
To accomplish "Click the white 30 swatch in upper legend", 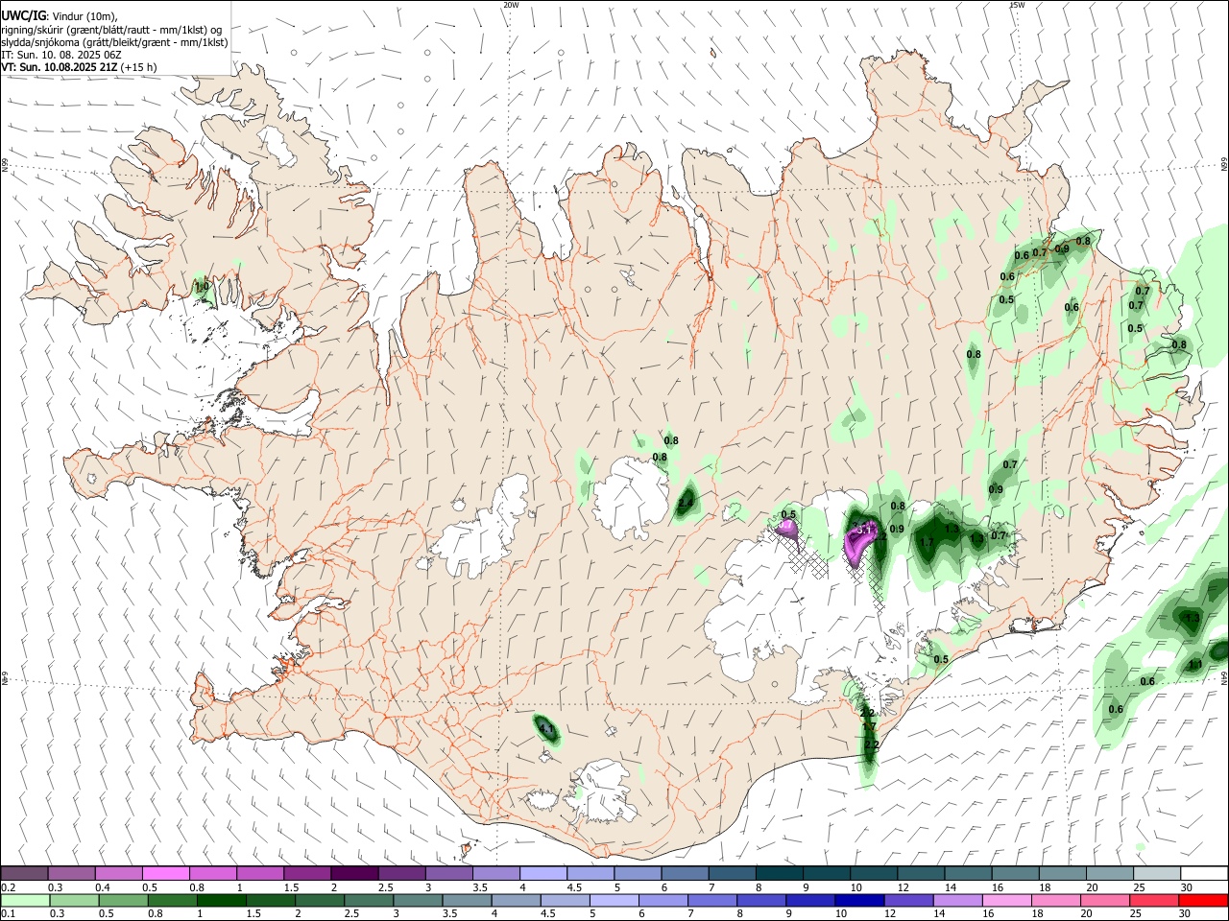I will [1204, 873].
